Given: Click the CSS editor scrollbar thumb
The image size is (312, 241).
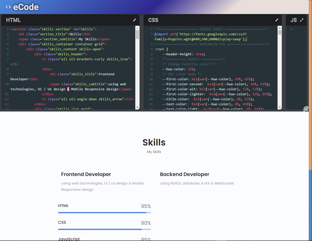Looking at the screenshot, I should point(280,32).
